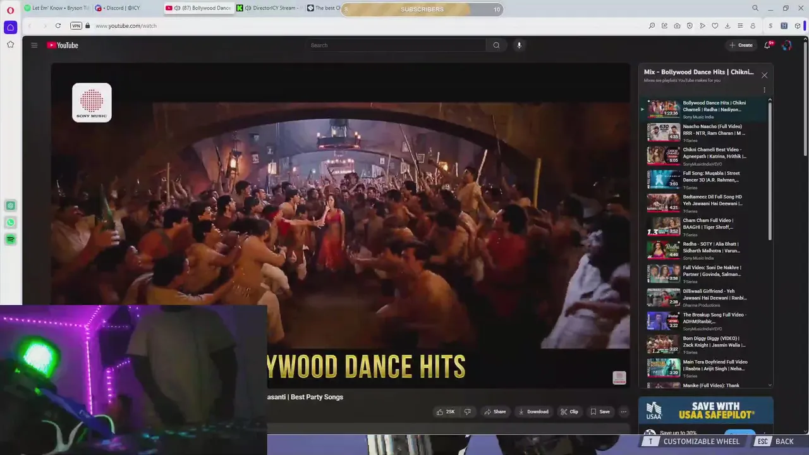The width and height of the screenshot is (809, 455).
Task: Open the browser downloads icon
Action: coord(727,26)
